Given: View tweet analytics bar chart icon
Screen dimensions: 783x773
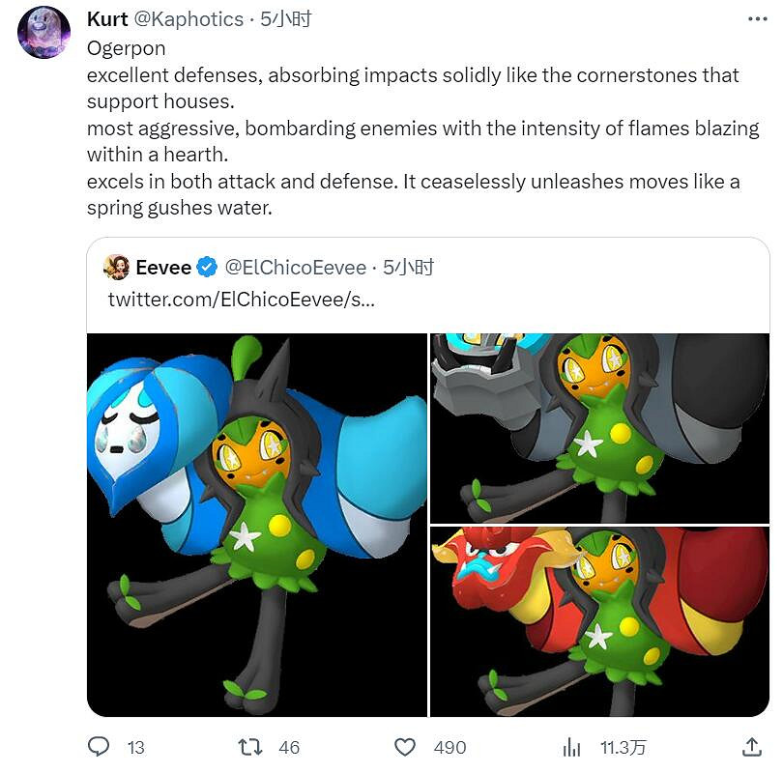Looking at the screenshot, I should (571, 747).
